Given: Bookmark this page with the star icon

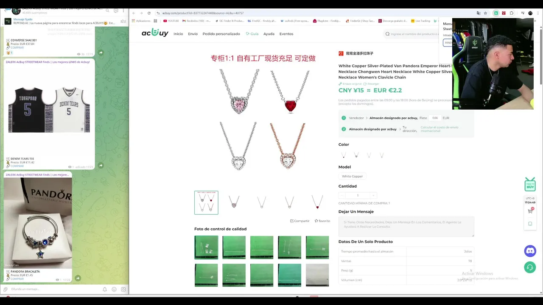Looking at the screenshot, I should pos(486,13).
